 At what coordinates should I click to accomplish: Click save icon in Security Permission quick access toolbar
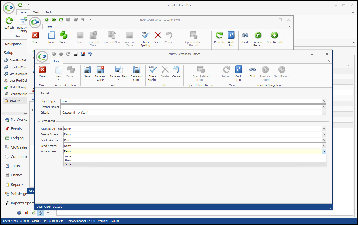click(x=75, y=54)
